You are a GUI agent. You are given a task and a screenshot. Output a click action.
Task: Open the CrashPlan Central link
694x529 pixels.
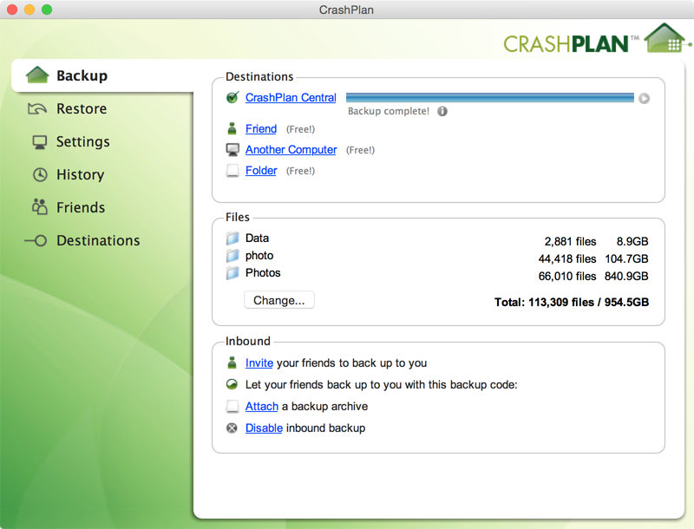(291, 98)
